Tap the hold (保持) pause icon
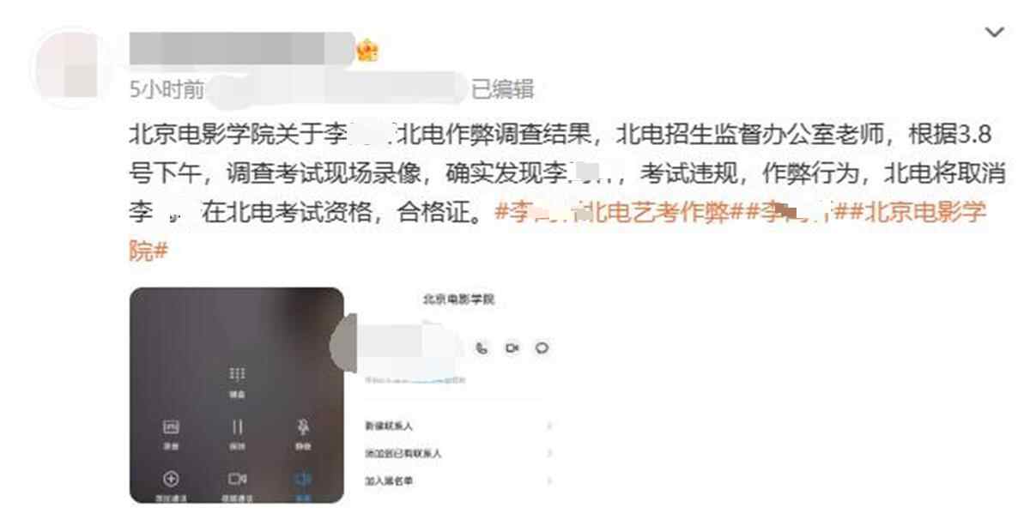This screenshot has height=520, width=1030. pyautogui.click(x=237, y=426)
